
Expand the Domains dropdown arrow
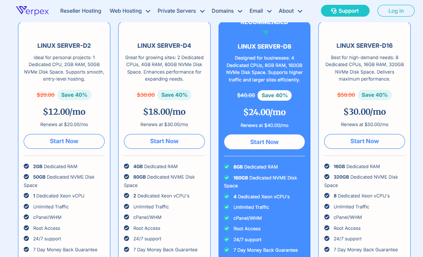click(240, 11)
